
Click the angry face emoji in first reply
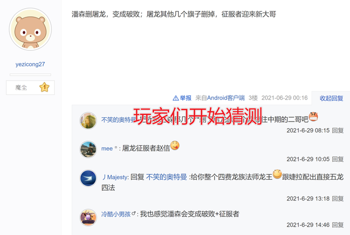(313, 117)
